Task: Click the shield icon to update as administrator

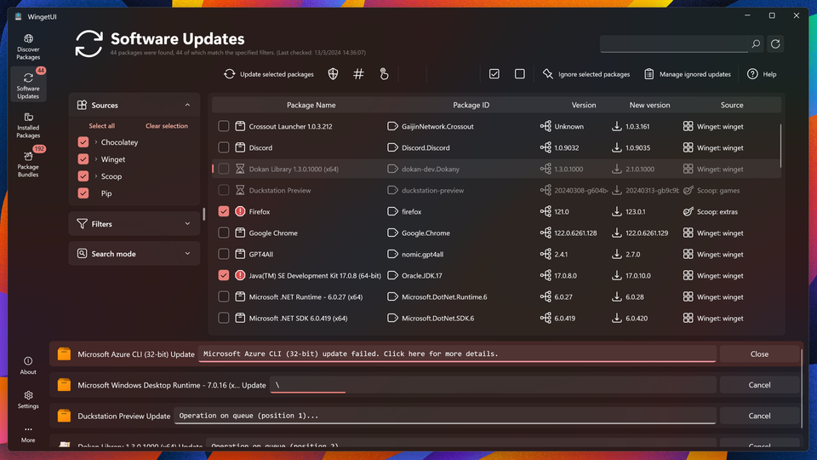Action: click(x=333, y=74)
